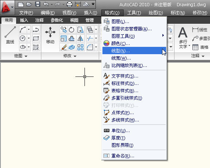Open the 图层工具(O) submenu

pyautogui.click(x=134, y=36)
